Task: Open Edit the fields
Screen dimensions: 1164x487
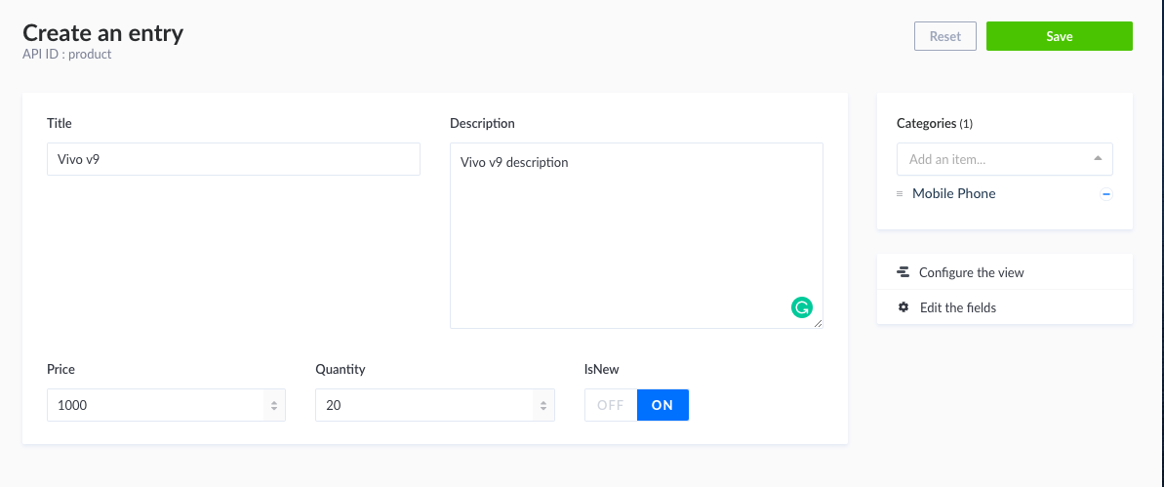Action: coord(958,307)
